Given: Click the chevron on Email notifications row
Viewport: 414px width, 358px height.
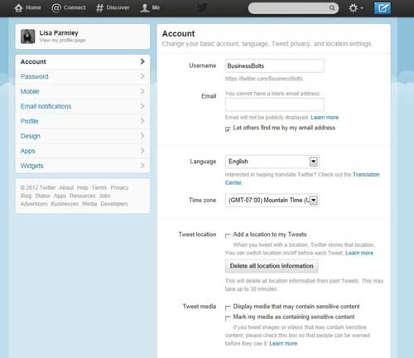Looking at the screenshot, I should point(142,106).
